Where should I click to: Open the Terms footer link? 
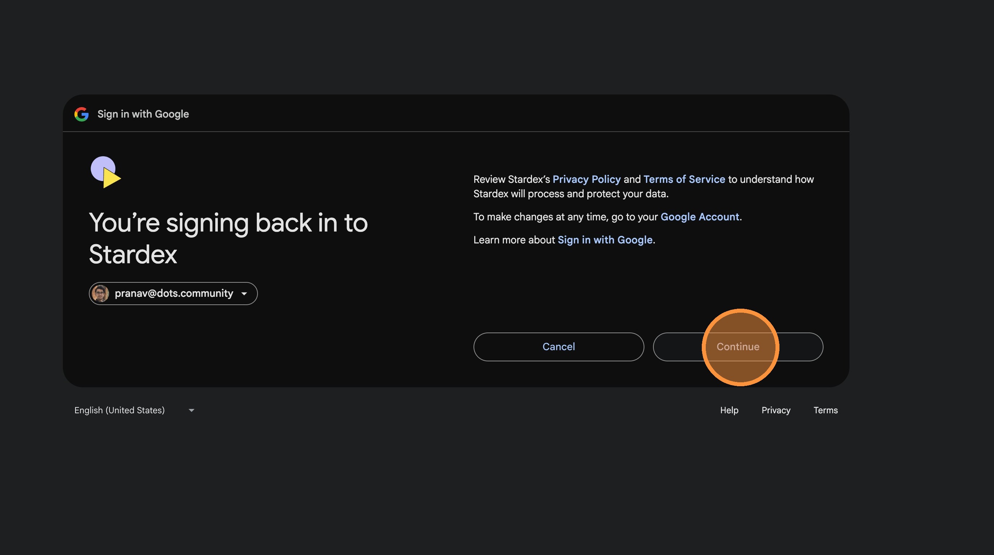click(825, 410)
